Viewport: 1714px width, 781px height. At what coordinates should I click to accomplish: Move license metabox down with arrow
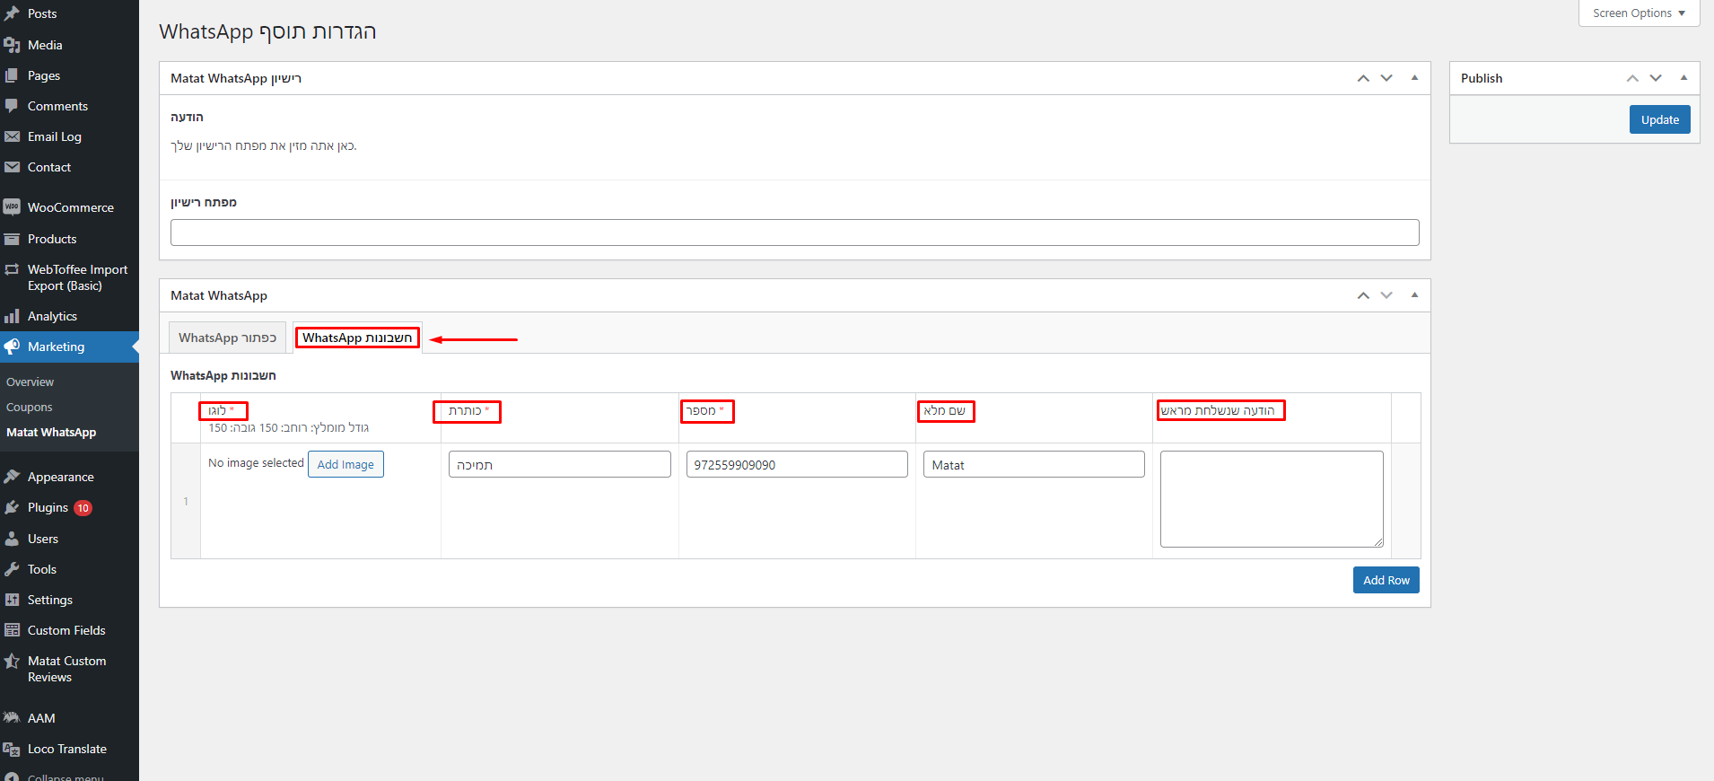click(1386, 78)
